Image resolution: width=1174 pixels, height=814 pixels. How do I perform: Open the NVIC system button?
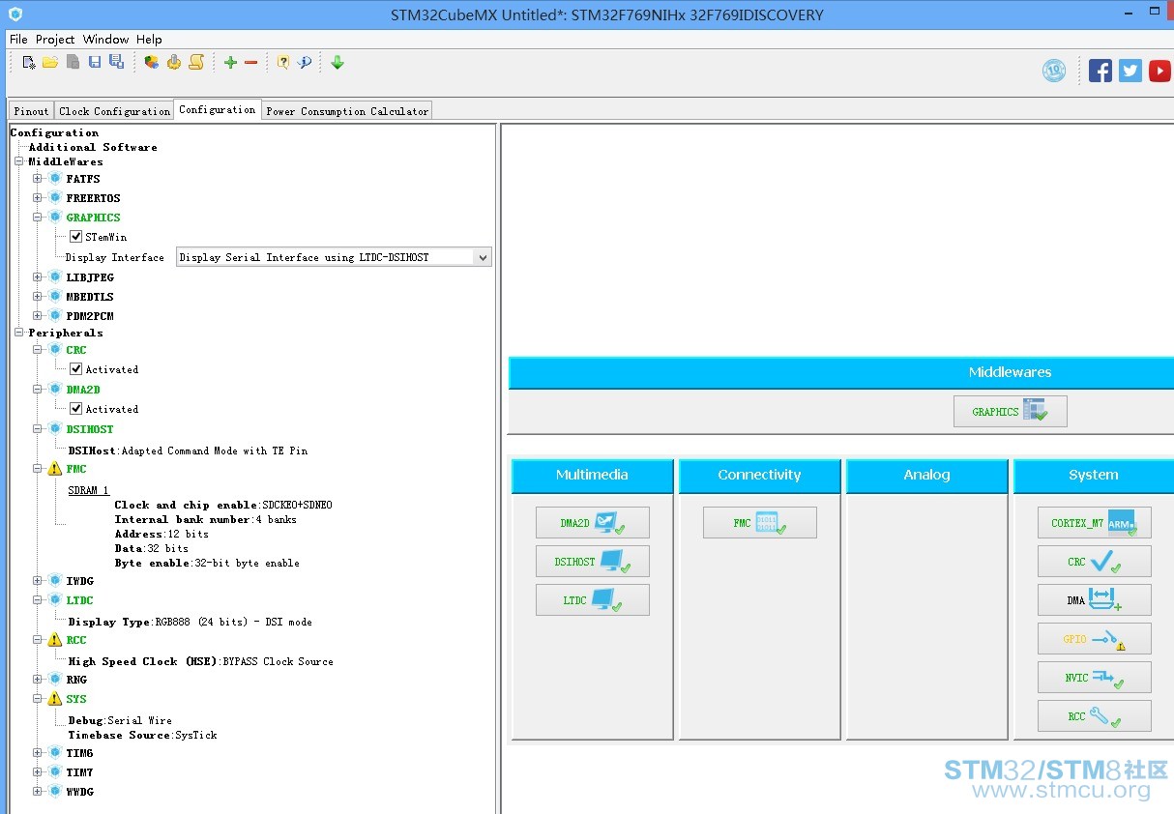pyautogui.click(x=1095, y=678)
